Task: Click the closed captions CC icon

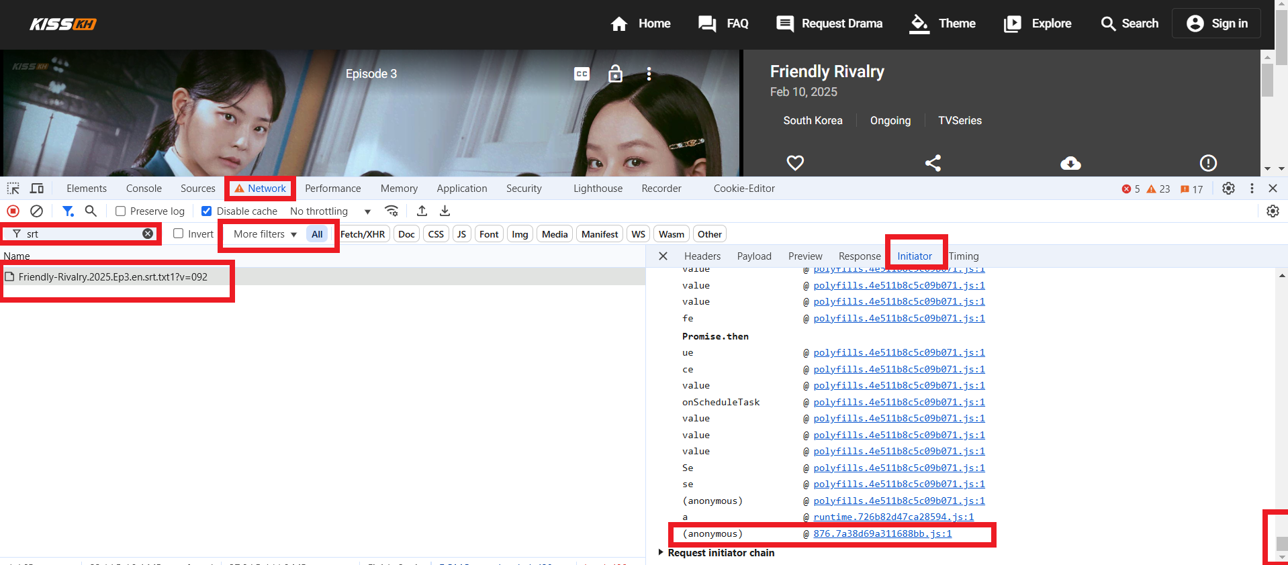Action: (x=582, y=74)
